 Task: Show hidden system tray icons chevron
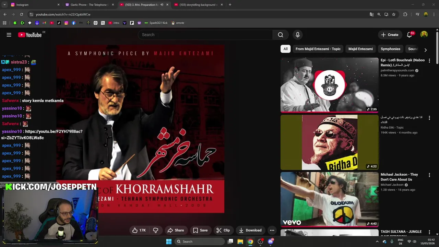pyautogui.click(x=377, y=242)
